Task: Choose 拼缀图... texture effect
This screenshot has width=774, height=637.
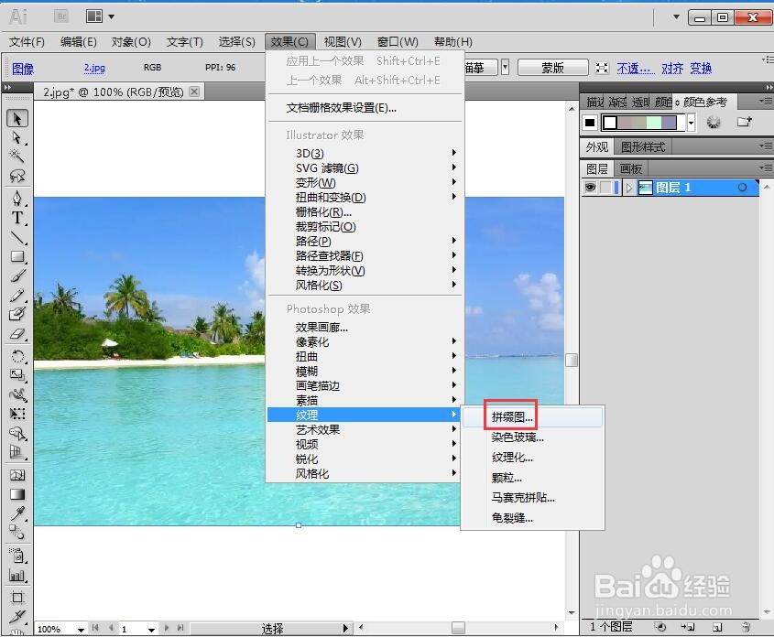Action: point(532,417)
